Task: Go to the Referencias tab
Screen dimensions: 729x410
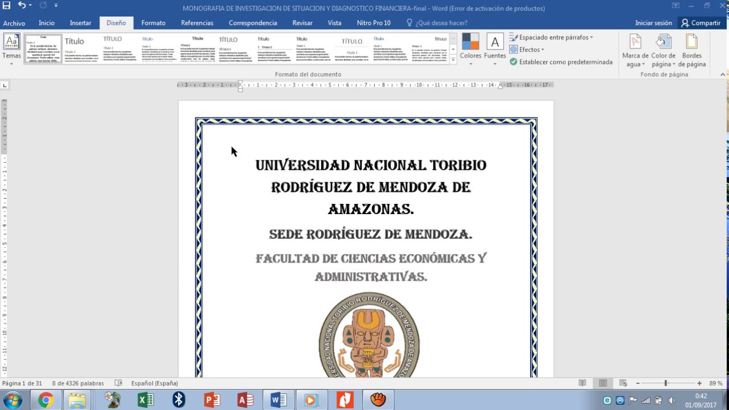Action: [x=197, y=23]
